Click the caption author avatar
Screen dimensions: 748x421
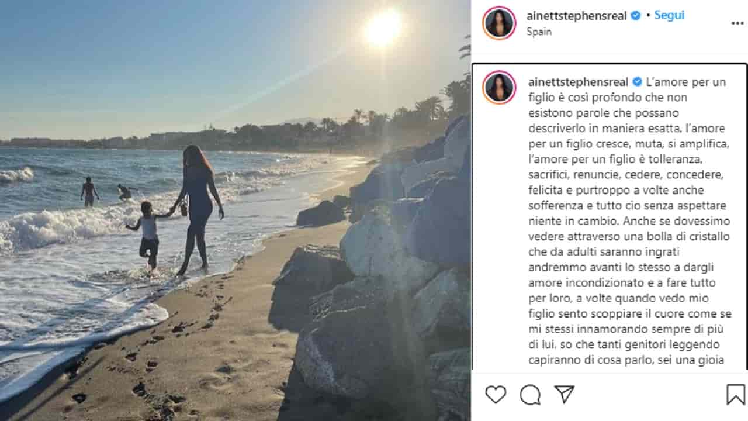pyautogui.click(x=499, y=87)
